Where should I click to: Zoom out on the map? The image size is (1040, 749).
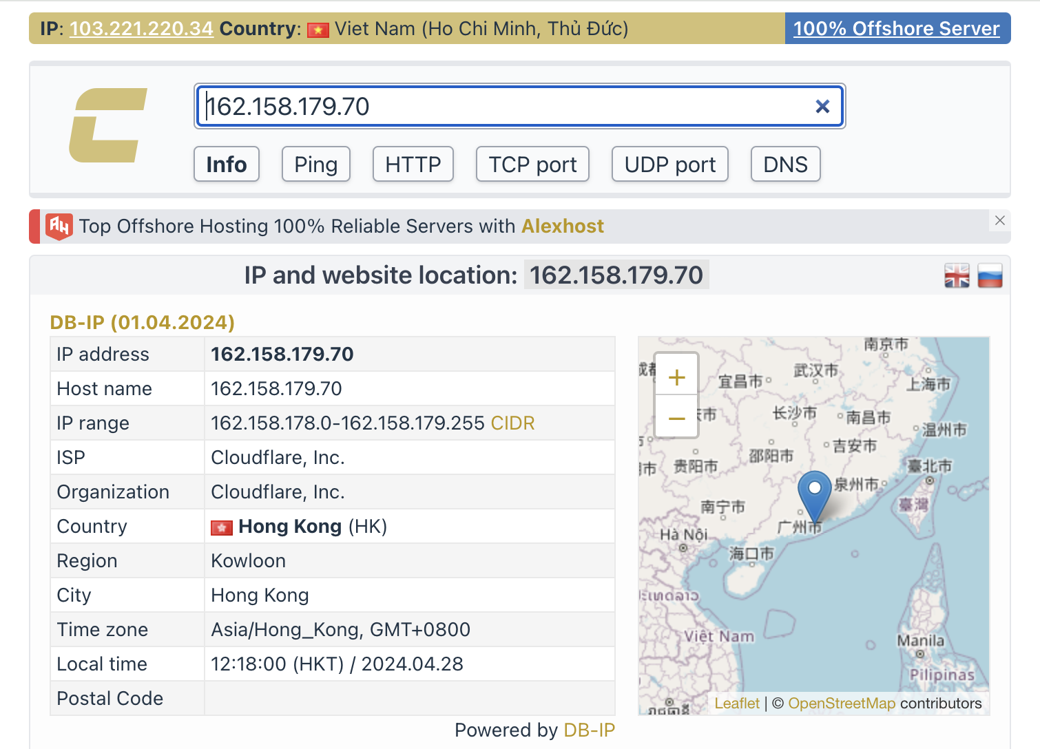[x=677, y=418]
